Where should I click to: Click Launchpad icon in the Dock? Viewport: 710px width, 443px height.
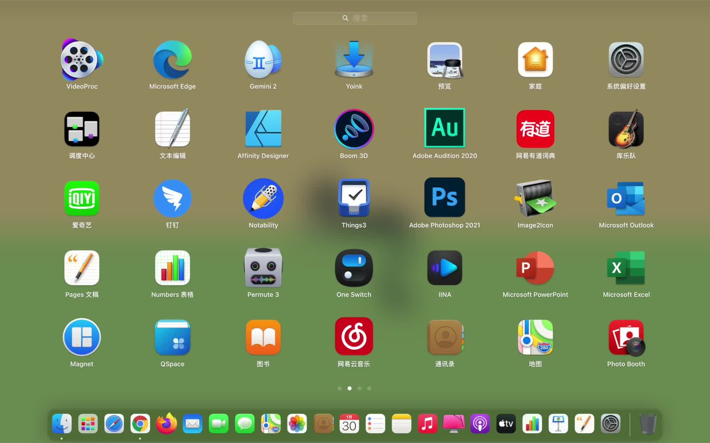click(88, 424)
